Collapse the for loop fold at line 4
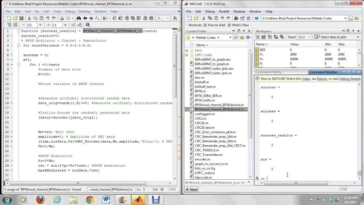Viewport: 364px width, 205px height. point(18,46)
